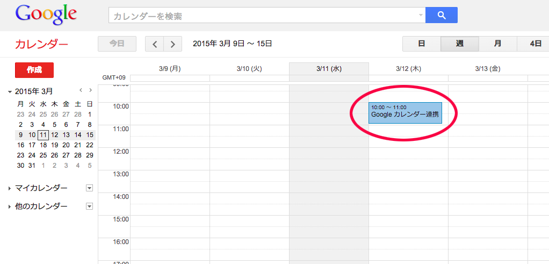The image size is (549, 264).
Task: Open the 他のカレンダー options dropdown
Action: click(89, 206)
